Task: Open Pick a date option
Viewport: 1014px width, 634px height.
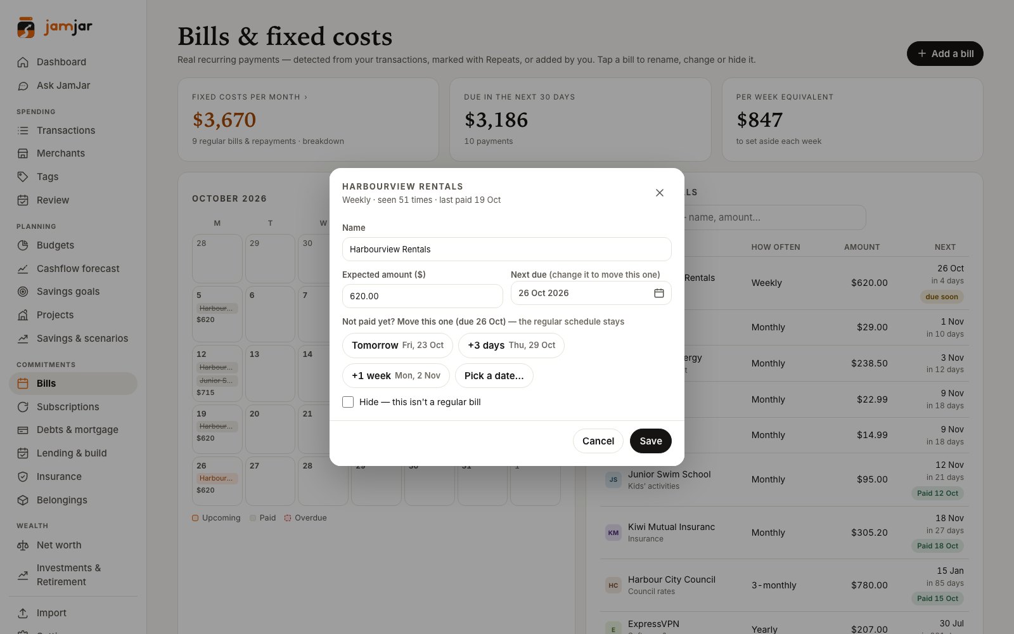Action: pos(494,376)
